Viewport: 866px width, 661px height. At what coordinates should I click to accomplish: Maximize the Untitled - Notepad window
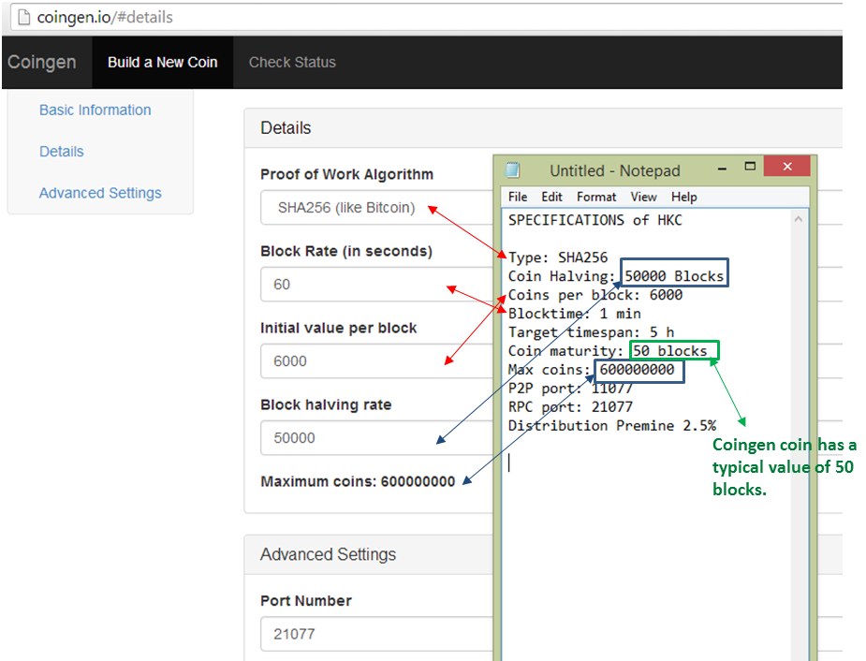(x=750, y=167)
